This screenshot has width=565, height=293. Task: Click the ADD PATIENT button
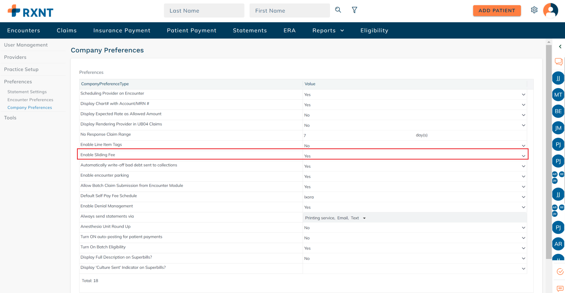point(497,11)
